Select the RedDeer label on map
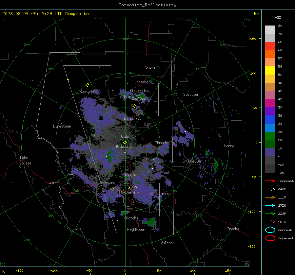The image size is (295, 275). coord(139,99)
